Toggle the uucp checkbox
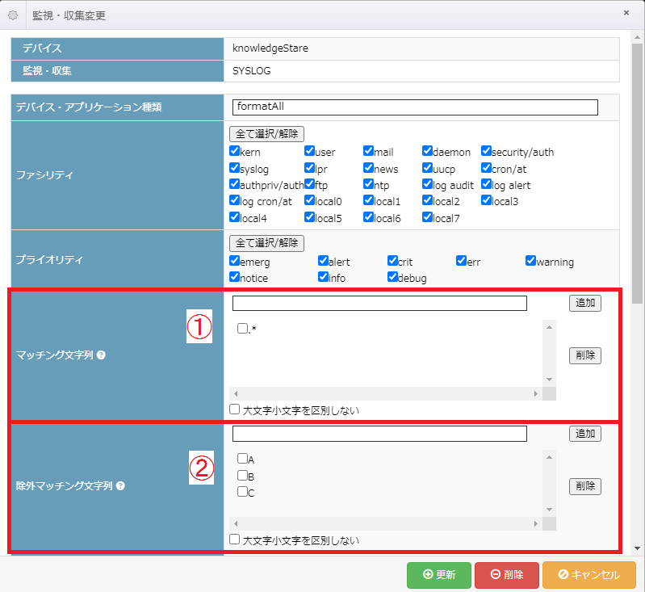This screenshot has height=592, width=645. [x=427, y=167]
